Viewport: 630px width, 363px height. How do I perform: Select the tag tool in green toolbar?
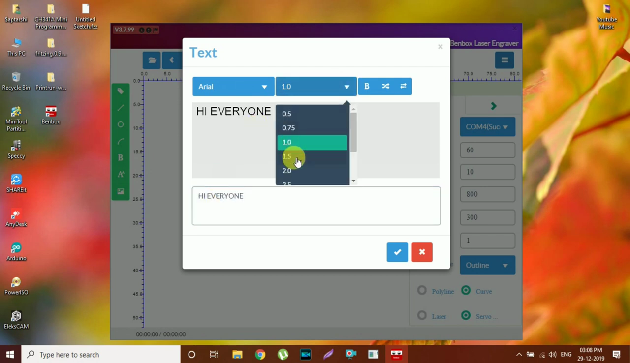point(121,91)
